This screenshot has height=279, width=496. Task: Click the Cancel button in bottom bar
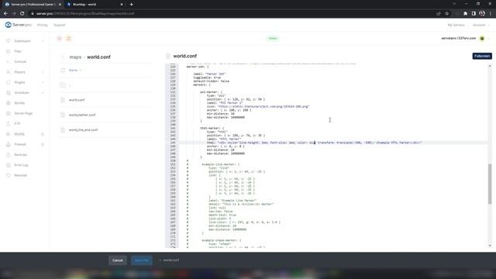pos(117,260)
